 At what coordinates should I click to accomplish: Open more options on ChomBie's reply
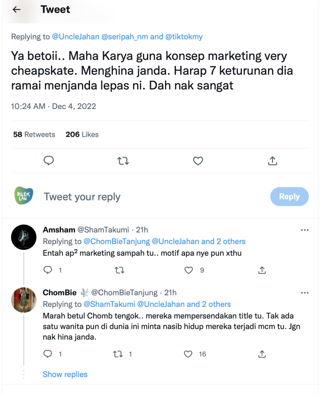click(304, 293)
